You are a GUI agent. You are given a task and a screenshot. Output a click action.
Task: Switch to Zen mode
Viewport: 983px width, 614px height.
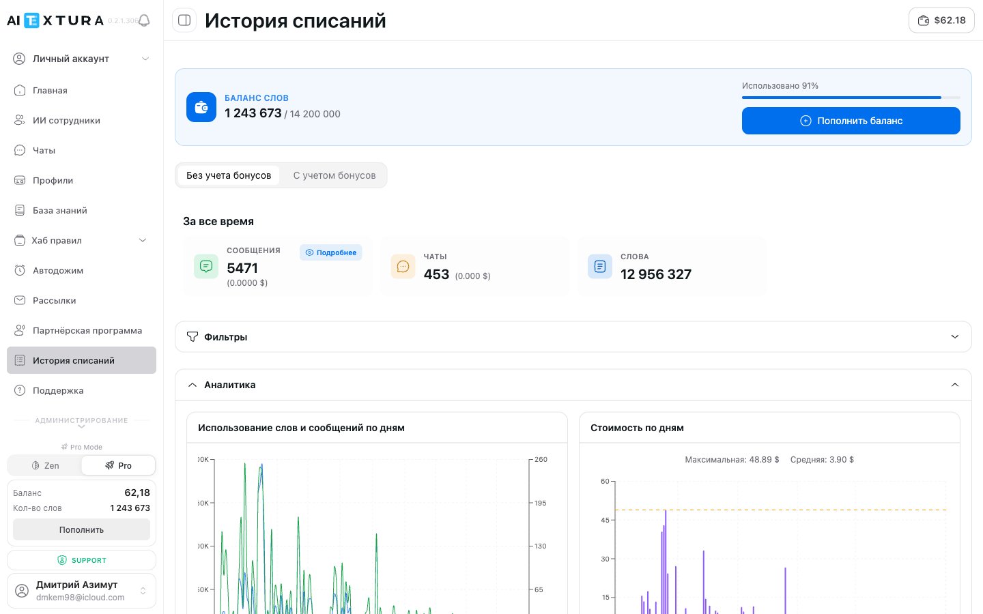(x=45, y=465)
